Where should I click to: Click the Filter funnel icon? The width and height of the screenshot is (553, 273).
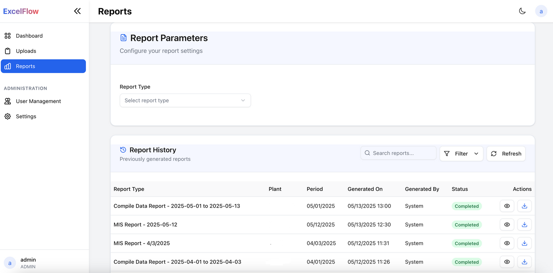pyautogui.click(x=447, y=154)
